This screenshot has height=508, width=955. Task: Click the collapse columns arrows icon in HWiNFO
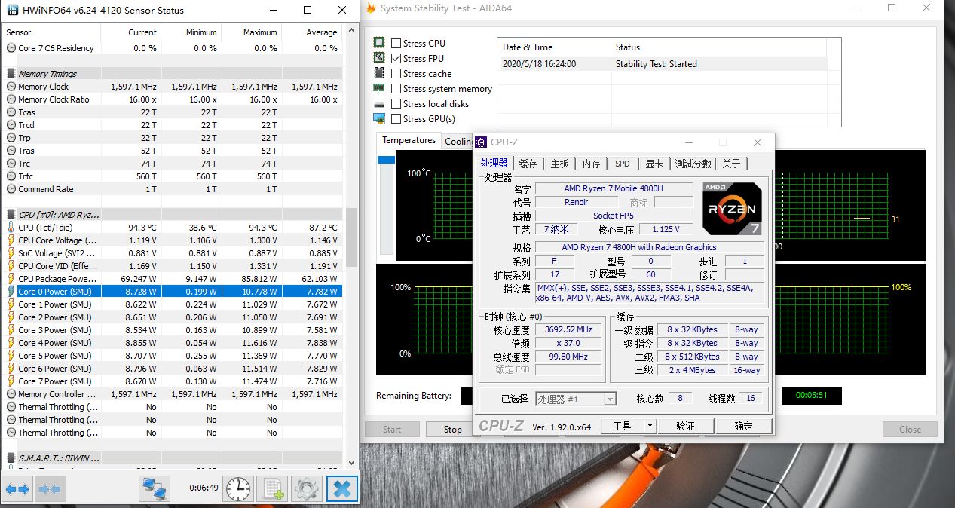pos(50,489)
